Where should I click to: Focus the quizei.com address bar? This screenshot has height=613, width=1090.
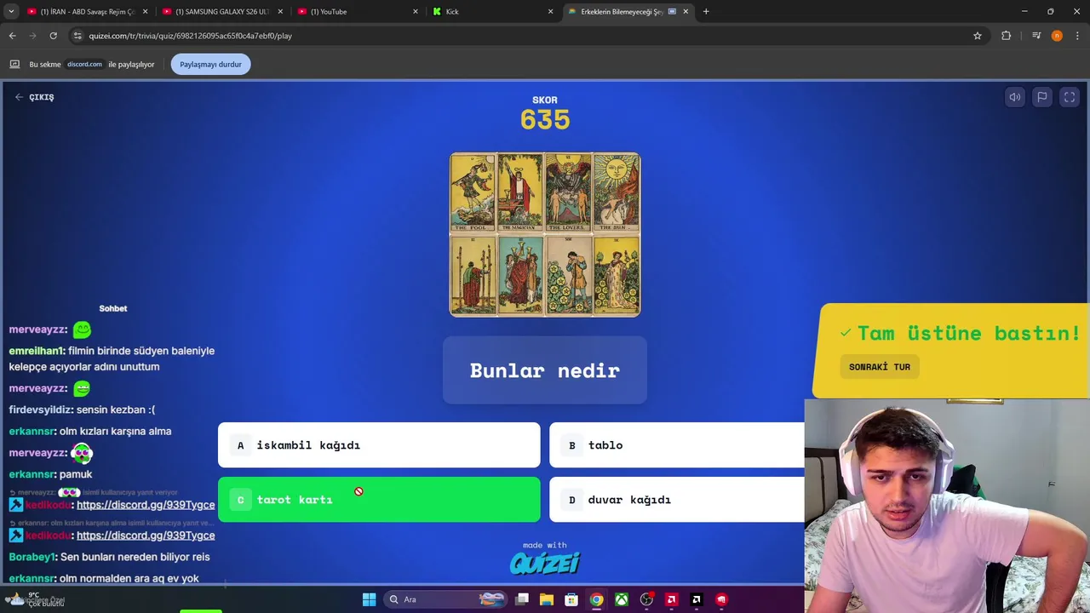point(528,36)
